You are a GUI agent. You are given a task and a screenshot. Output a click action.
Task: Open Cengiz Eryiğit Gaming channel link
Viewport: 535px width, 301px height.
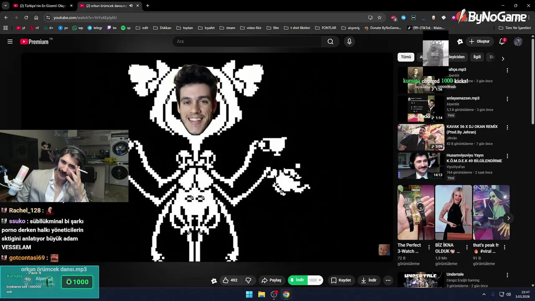tap(463, 280)
